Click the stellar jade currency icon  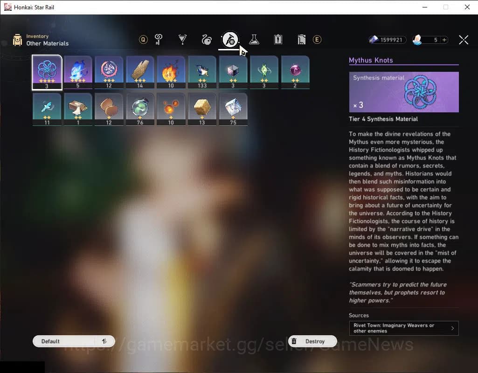click(417, 40)
